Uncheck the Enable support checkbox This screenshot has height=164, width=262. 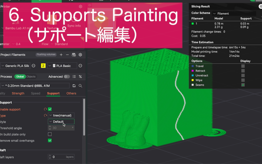pos(50,109)
